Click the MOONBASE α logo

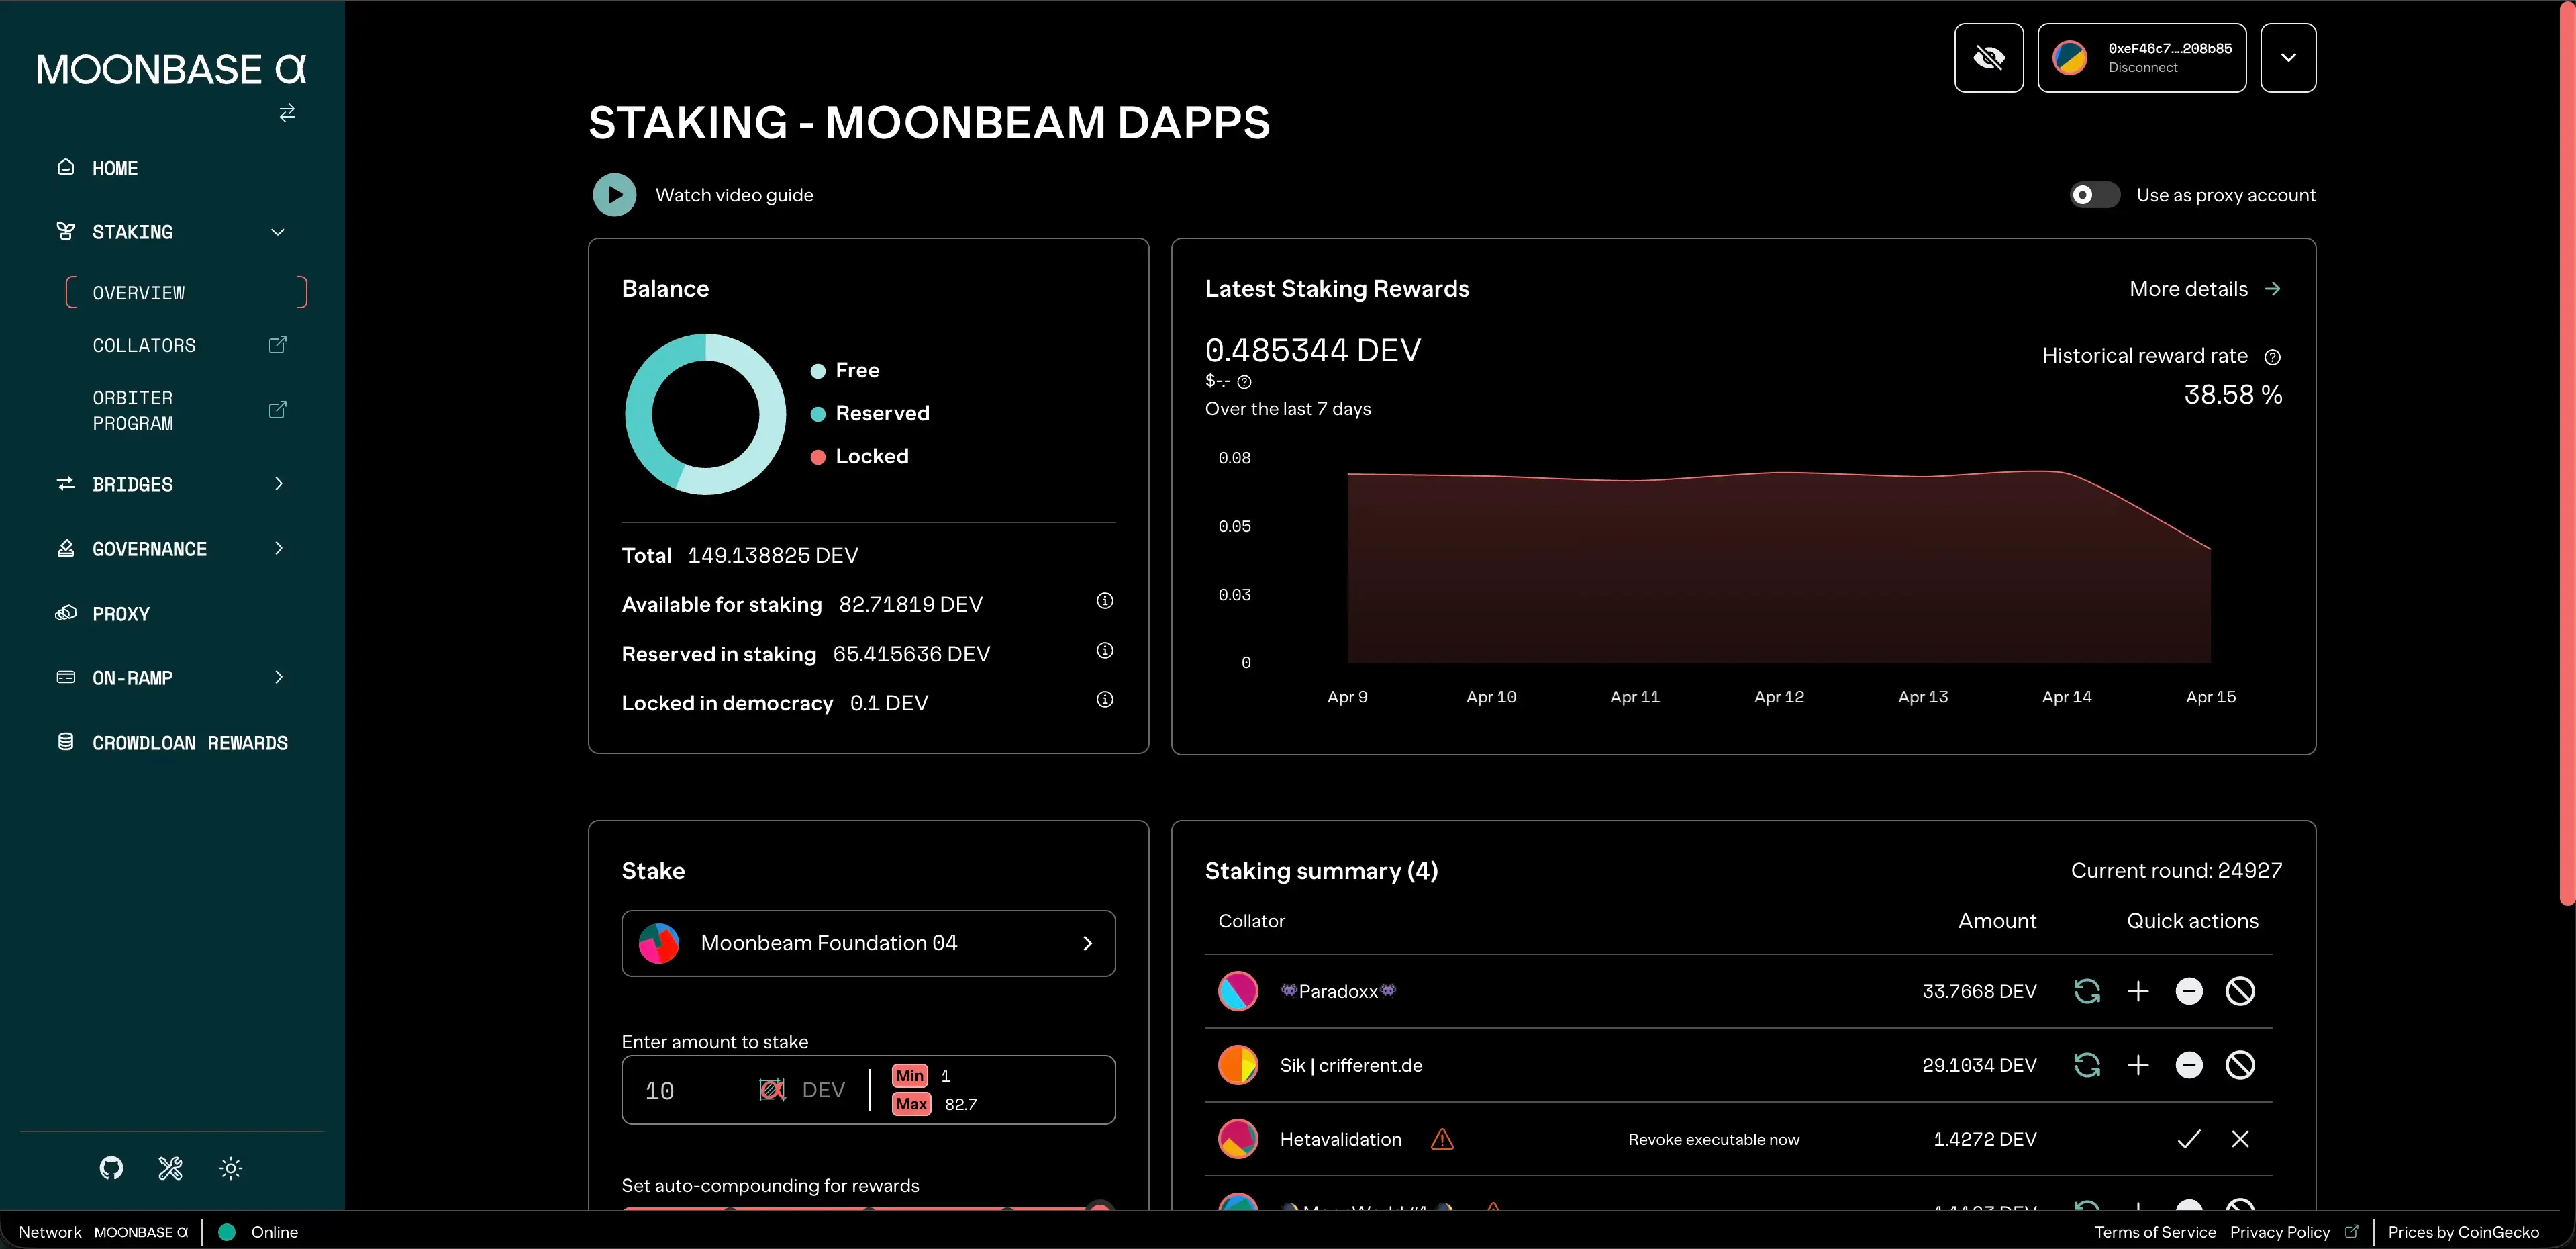pos(171,69)
